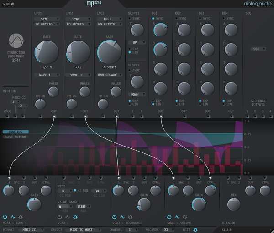Expand the LFO3 RND SQUARE waveform dropdown
The height and width of the screenshot is (233, 274).
point(109,75)
